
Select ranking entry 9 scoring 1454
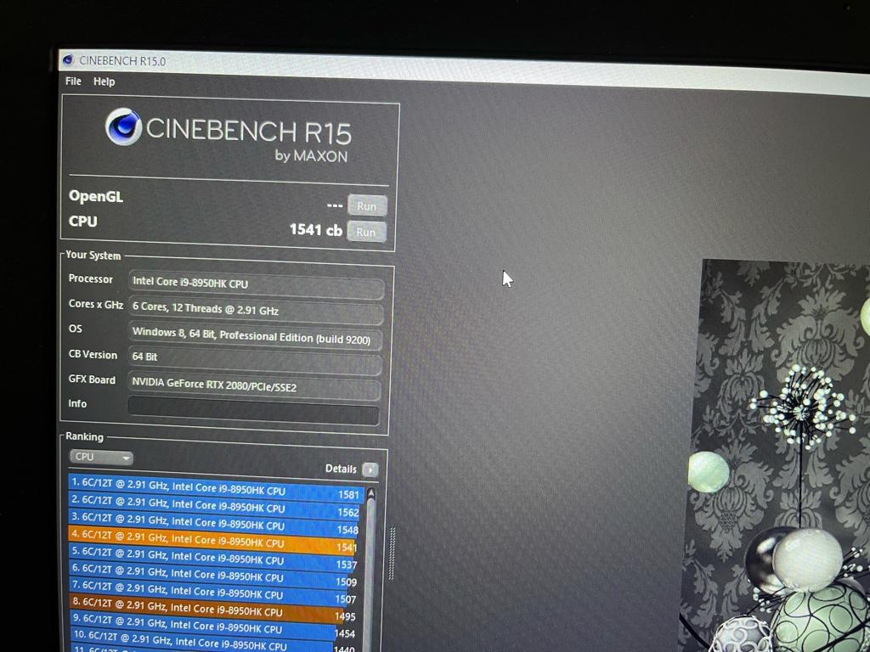pos(213,627)
